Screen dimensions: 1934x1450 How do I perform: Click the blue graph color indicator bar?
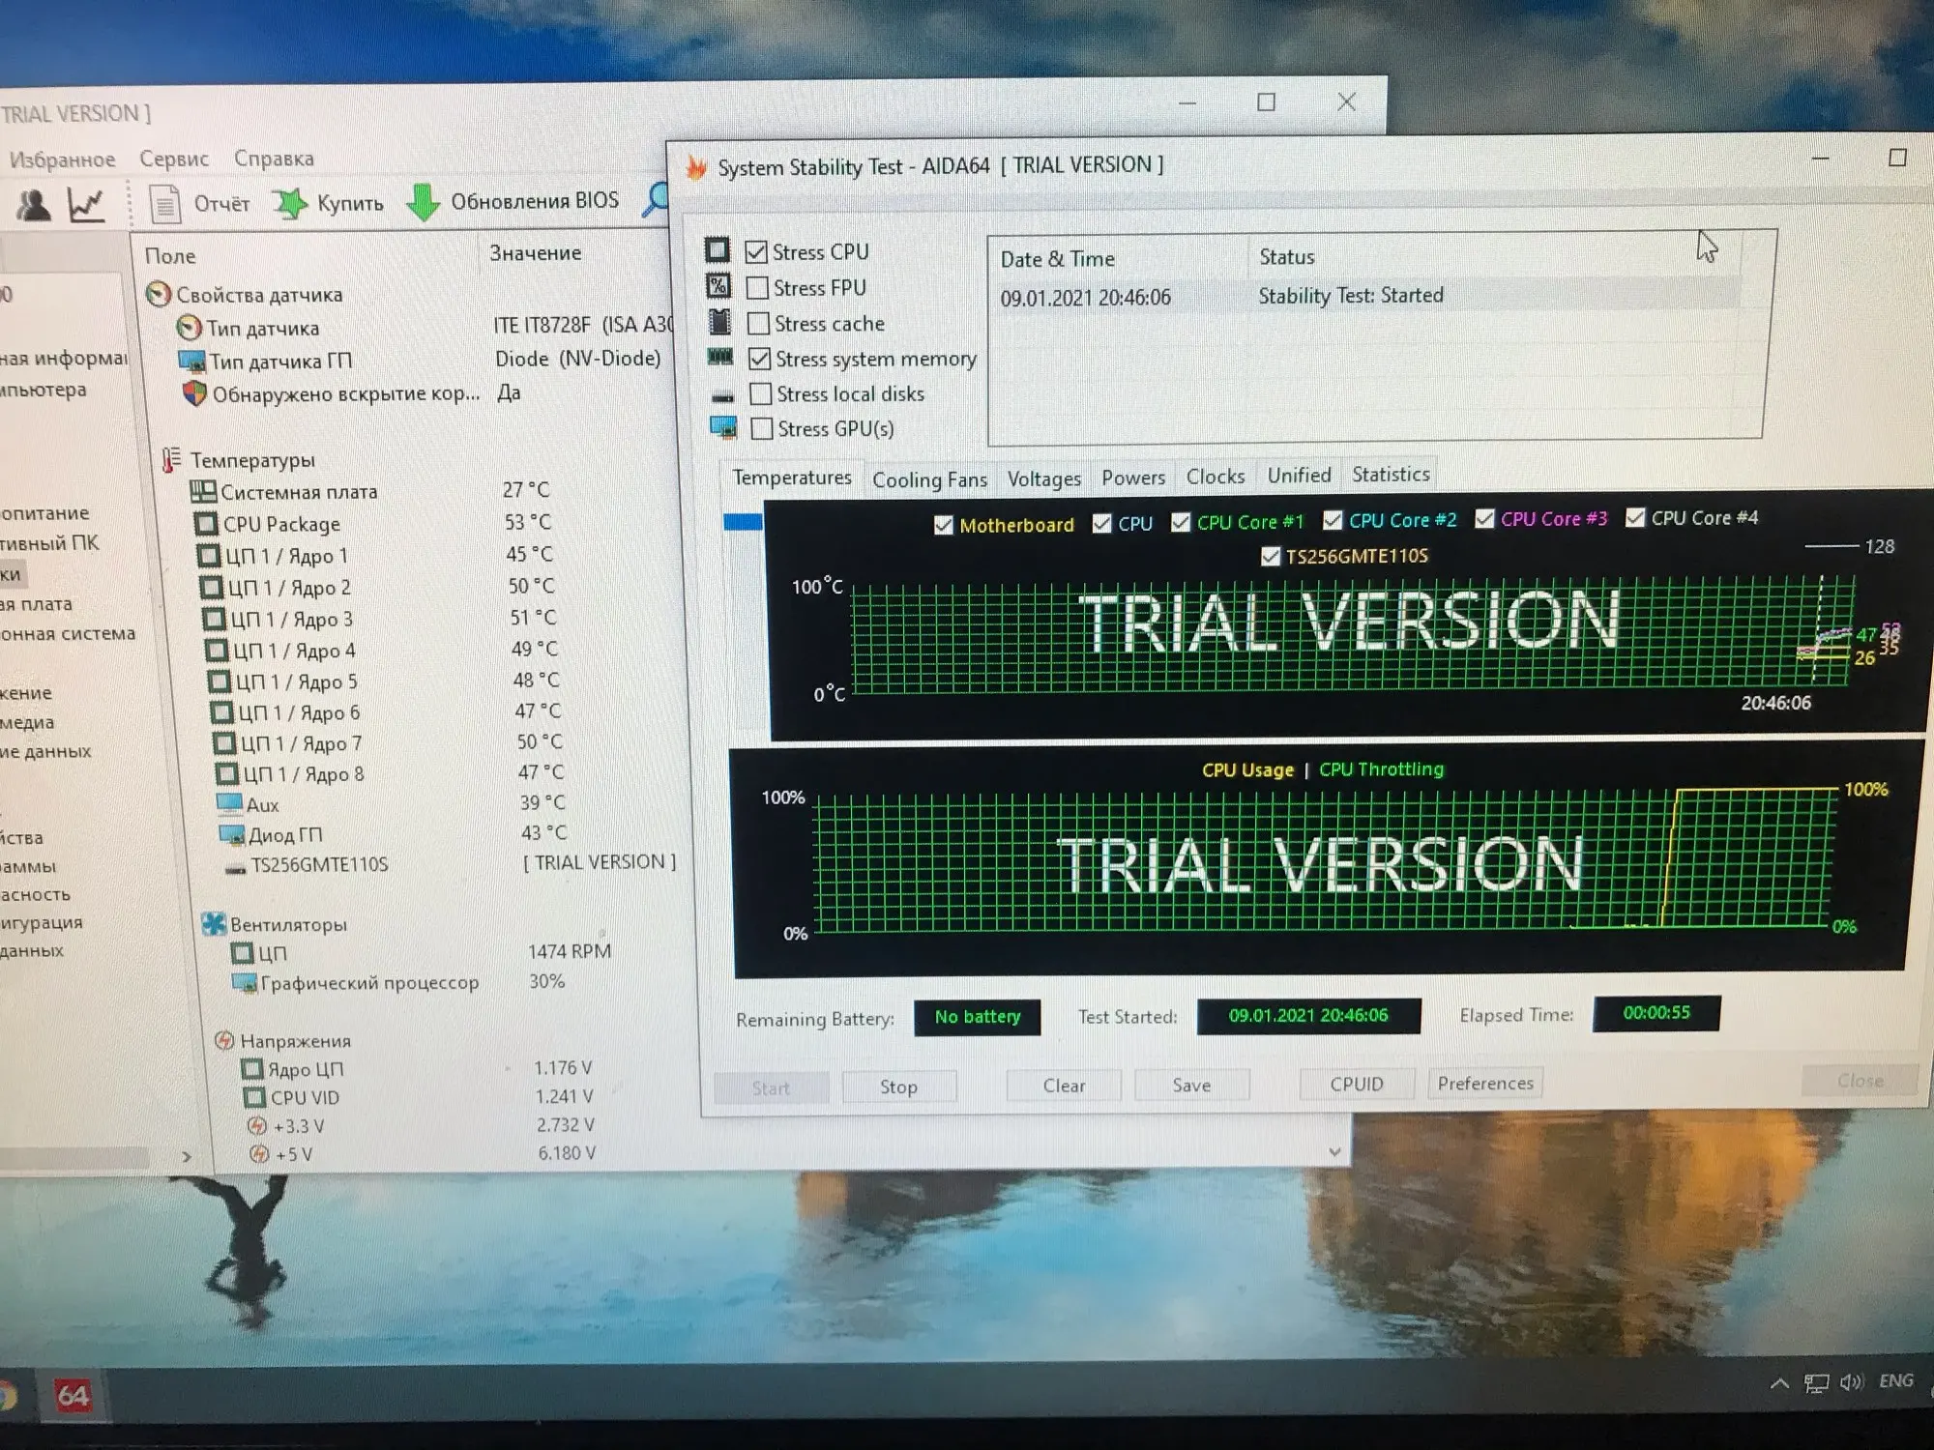743,522
